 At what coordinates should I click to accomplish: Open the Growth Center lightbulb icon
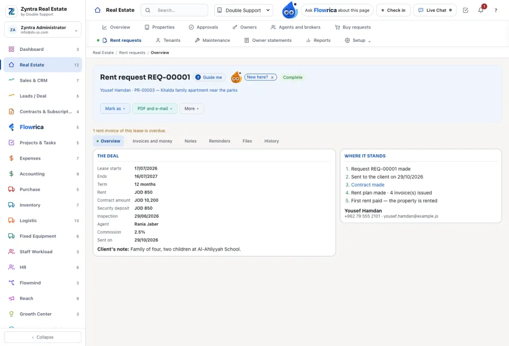11,314
